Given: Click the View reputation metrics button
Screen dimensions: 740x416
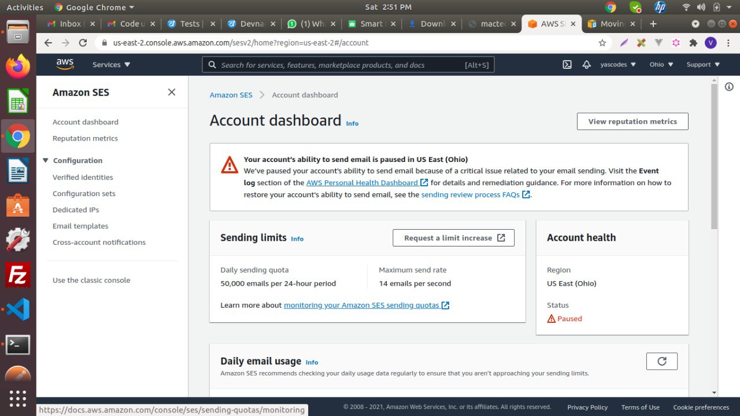Looking at the screenshot, I should [632, 122].
